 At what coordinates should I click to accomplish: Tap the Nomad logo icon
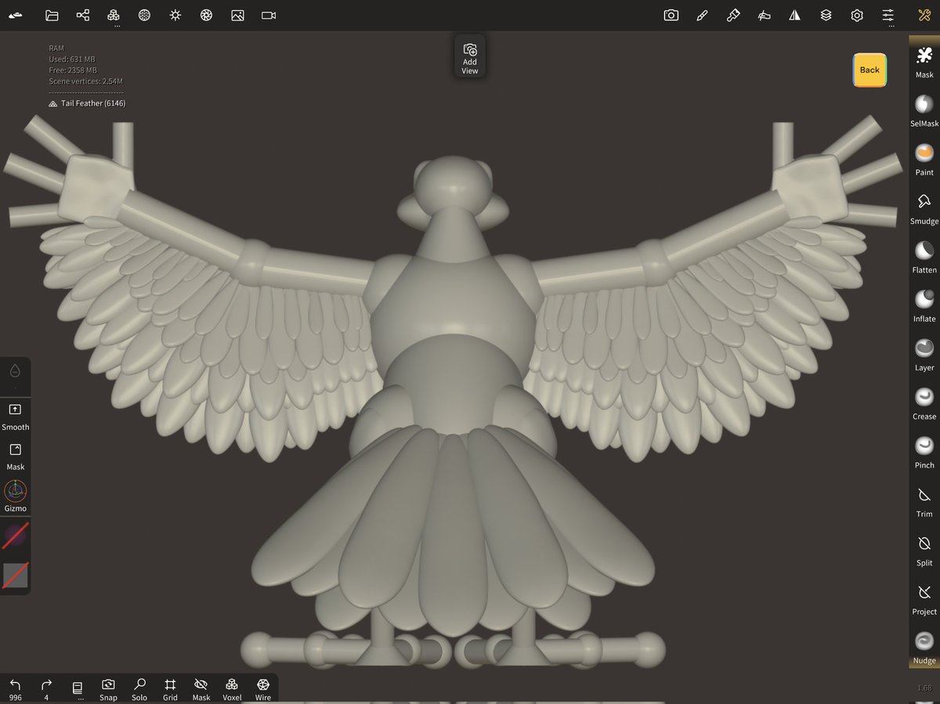(x=16, y=15)
